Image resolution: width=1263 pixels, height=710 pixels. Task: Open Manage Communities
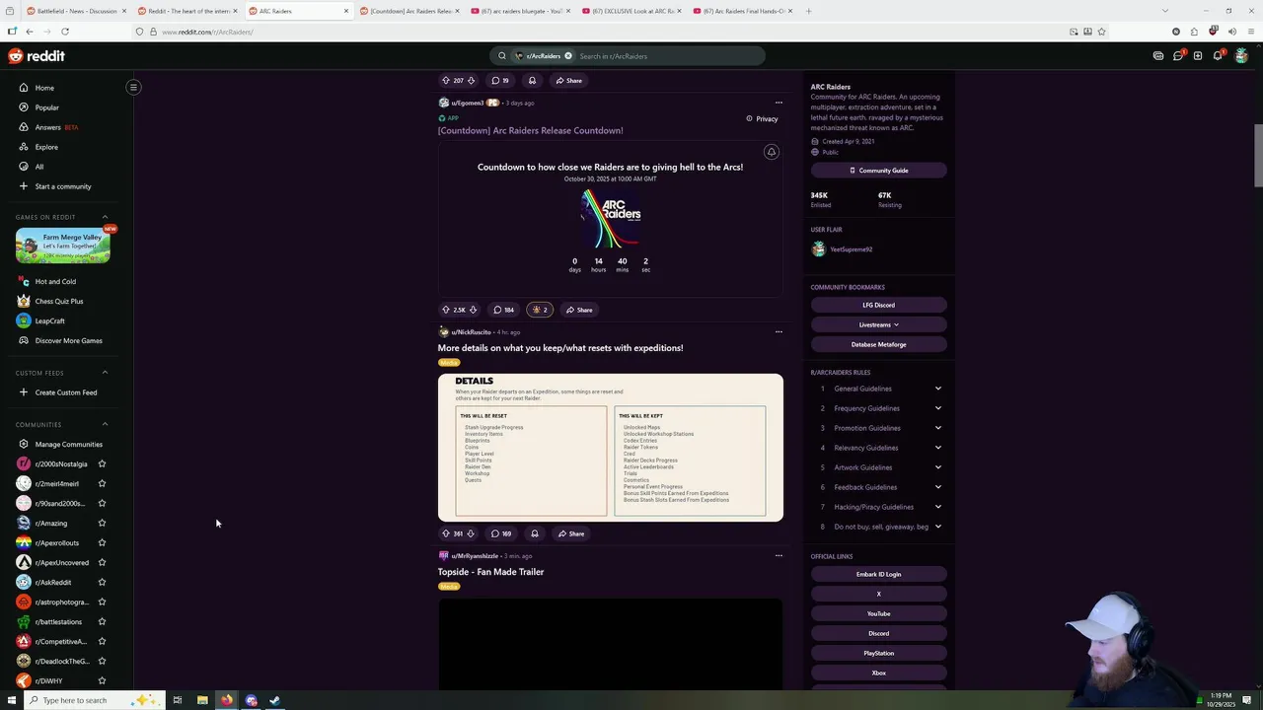[68, 444]
